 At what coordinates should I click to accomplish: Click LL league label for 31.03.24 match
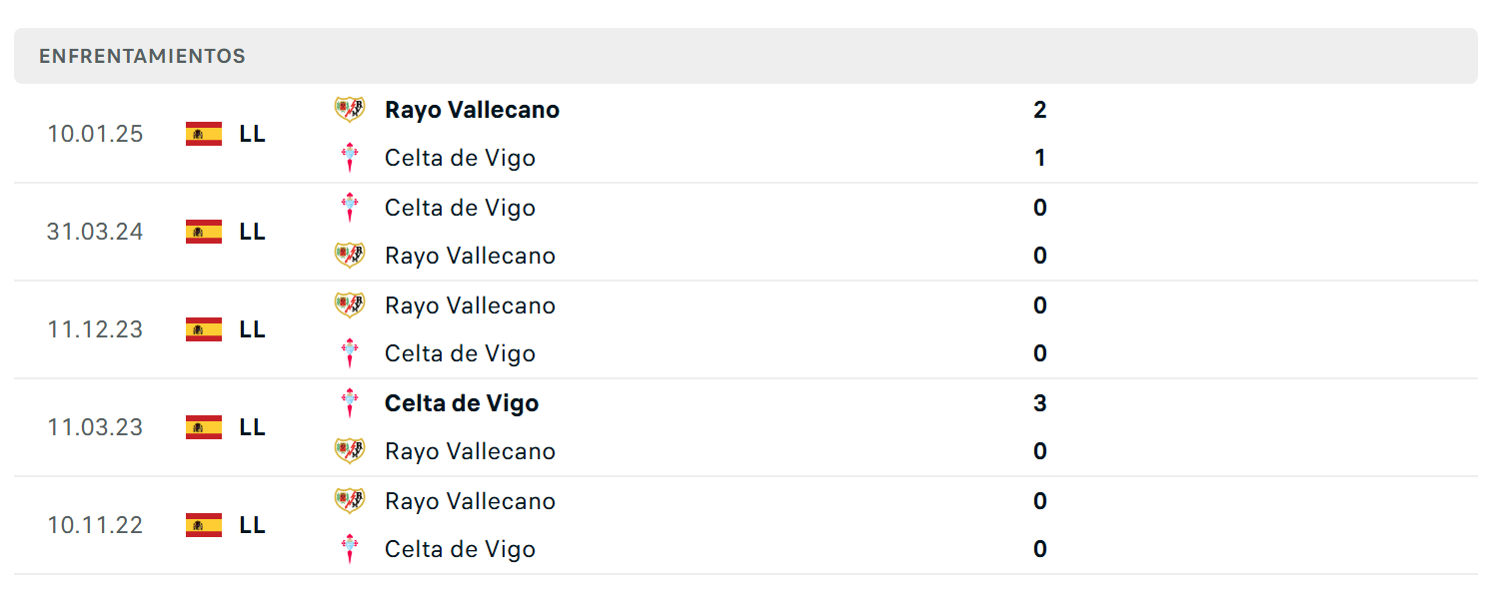(253, 232)
